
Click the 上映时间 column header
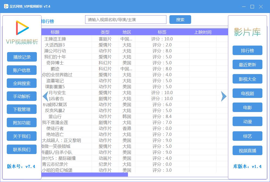[x=203, y=32]
